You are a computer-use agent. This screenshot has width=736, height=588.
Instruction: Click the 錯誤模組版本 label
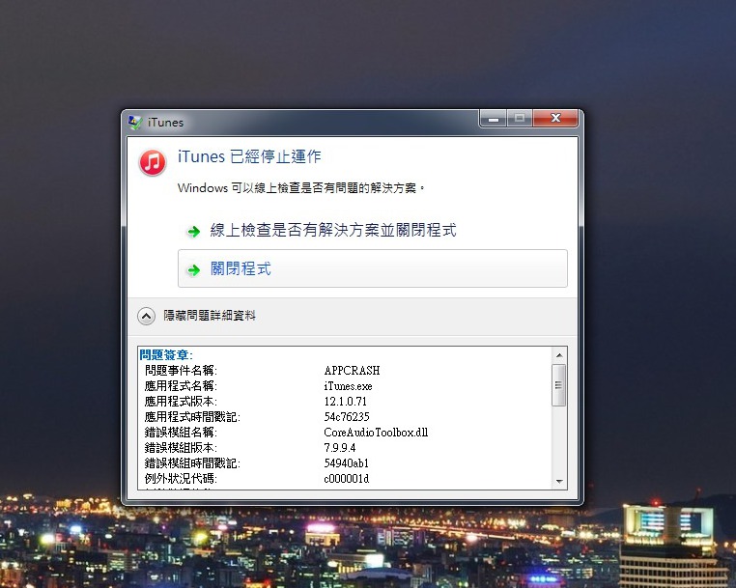181,448
